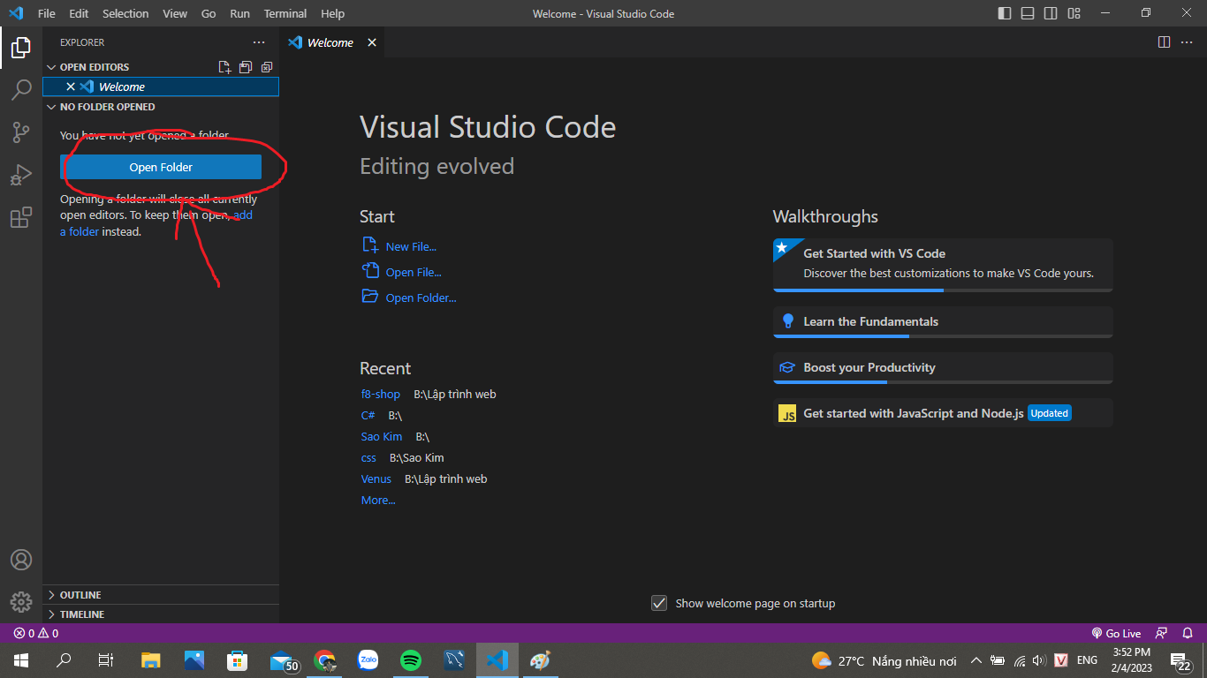
Task: Close the Welcome tab with its X
Action: tap(372, 42)
